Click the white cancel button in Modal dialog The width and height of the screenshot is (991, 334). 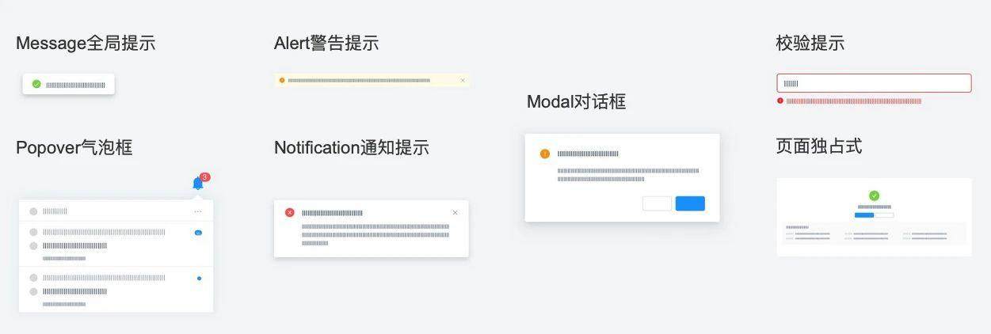657,203
